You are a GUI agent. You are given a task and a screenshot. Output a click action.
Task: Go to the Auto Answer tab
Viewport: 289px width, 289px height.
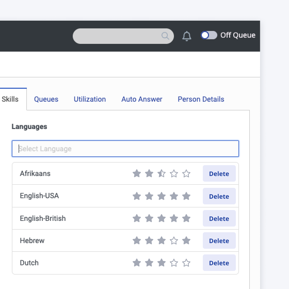142,99
